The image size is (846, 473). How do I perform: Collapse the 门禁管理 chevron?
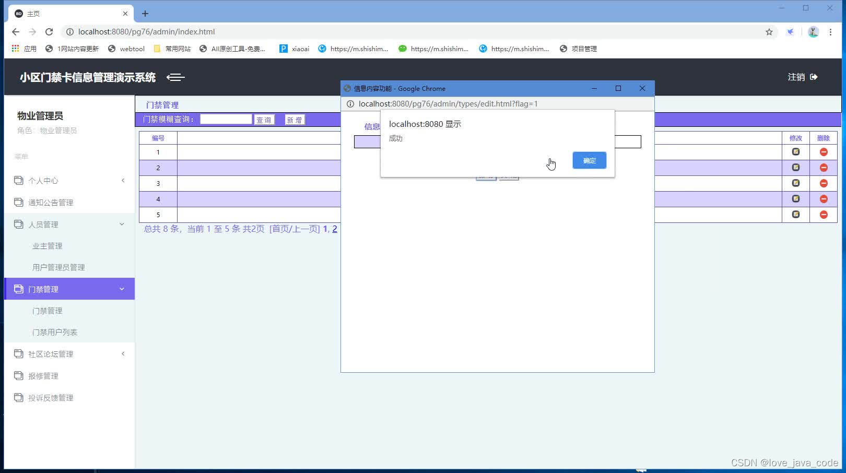(x=122, y=289)
